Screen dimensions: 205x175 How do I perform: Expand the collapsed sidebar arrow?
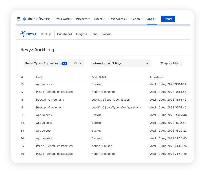coord(16,34)
